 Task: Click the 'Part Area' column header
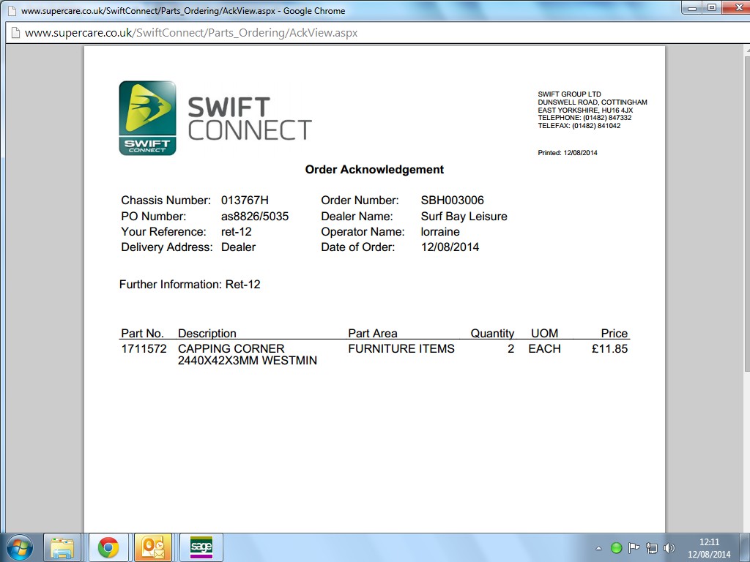(x=373, y=333)
